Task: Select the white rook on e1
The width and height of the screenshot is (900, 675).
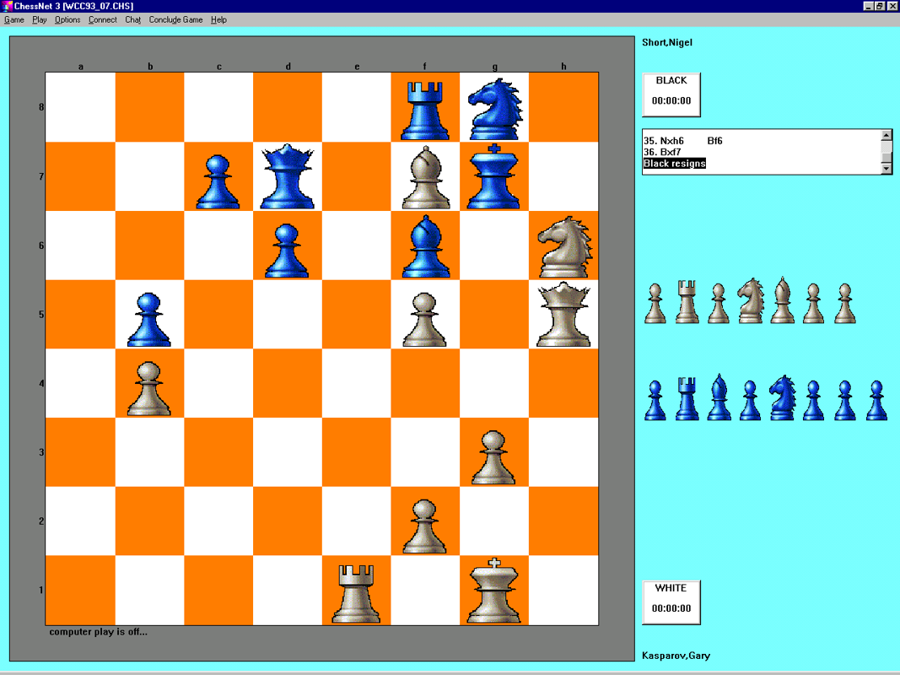Action: tap(356, 591)
